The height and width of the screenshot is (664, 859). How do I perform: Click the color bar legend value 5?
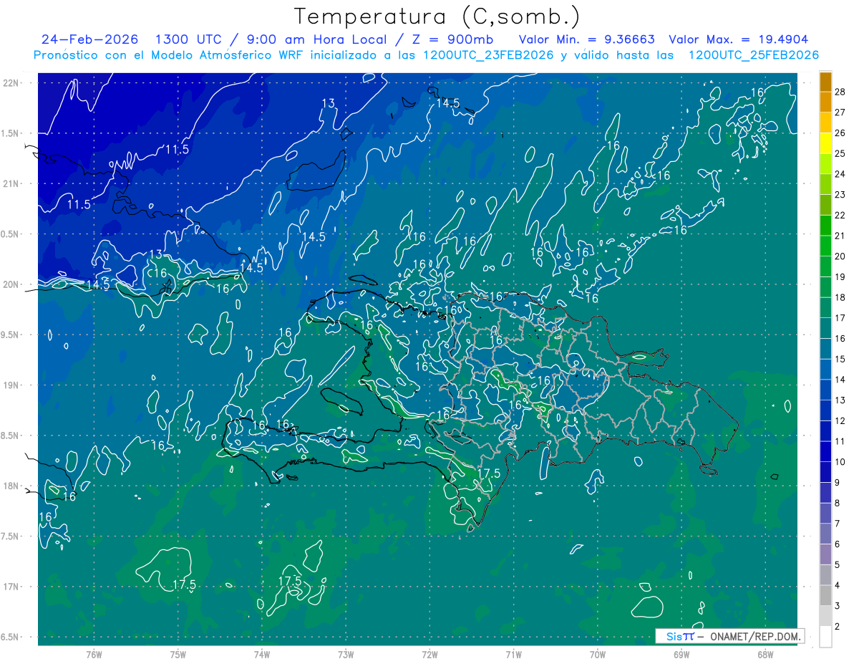[x=838, y=565]
